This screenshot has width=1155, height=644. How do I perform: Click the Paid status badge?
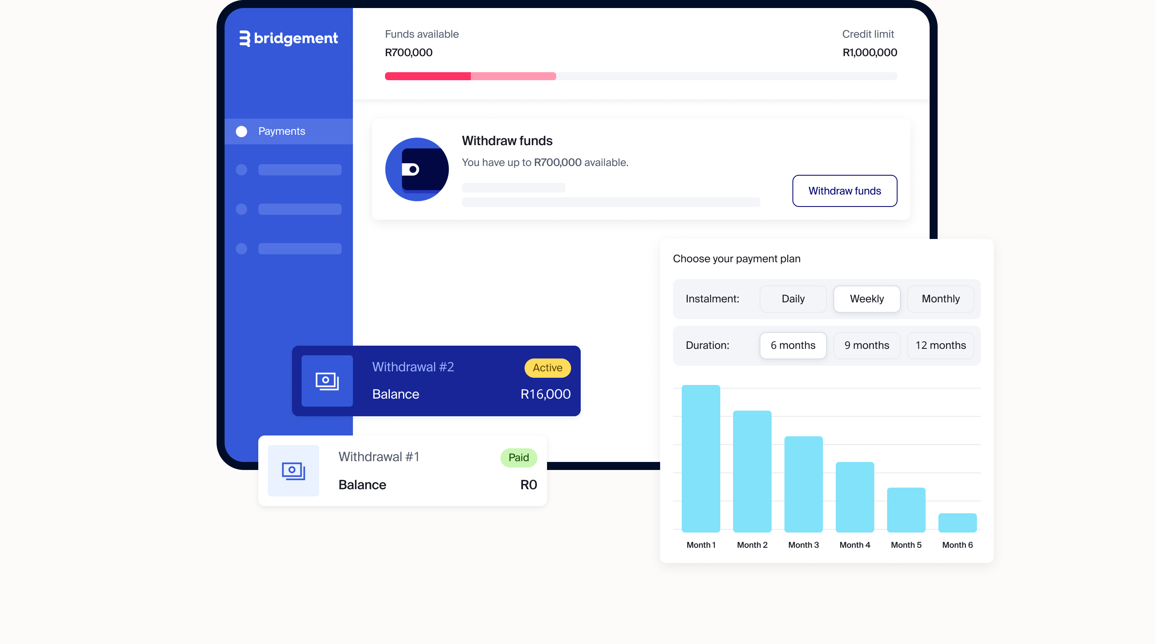518,458
